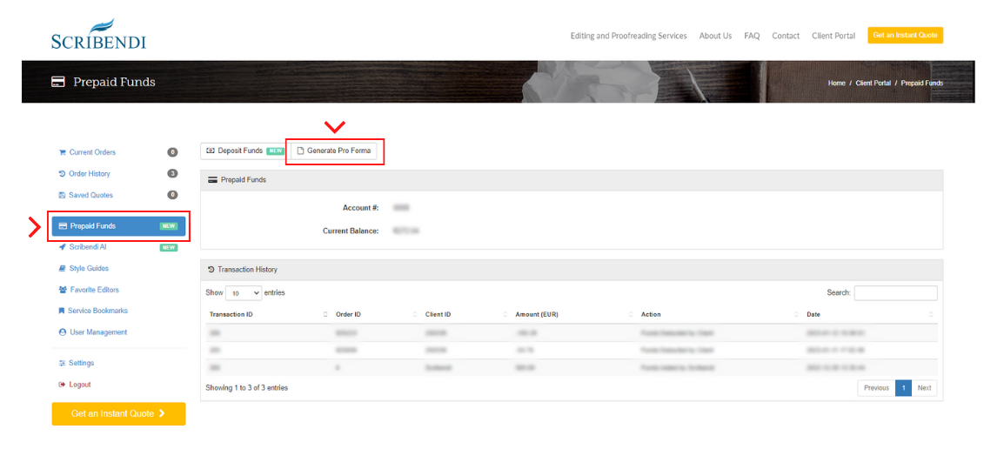The height and width of the screenshot is (469, 984).
Task: Open Service Bookmarks in sidebar
Action: click(x=98, y=311)
